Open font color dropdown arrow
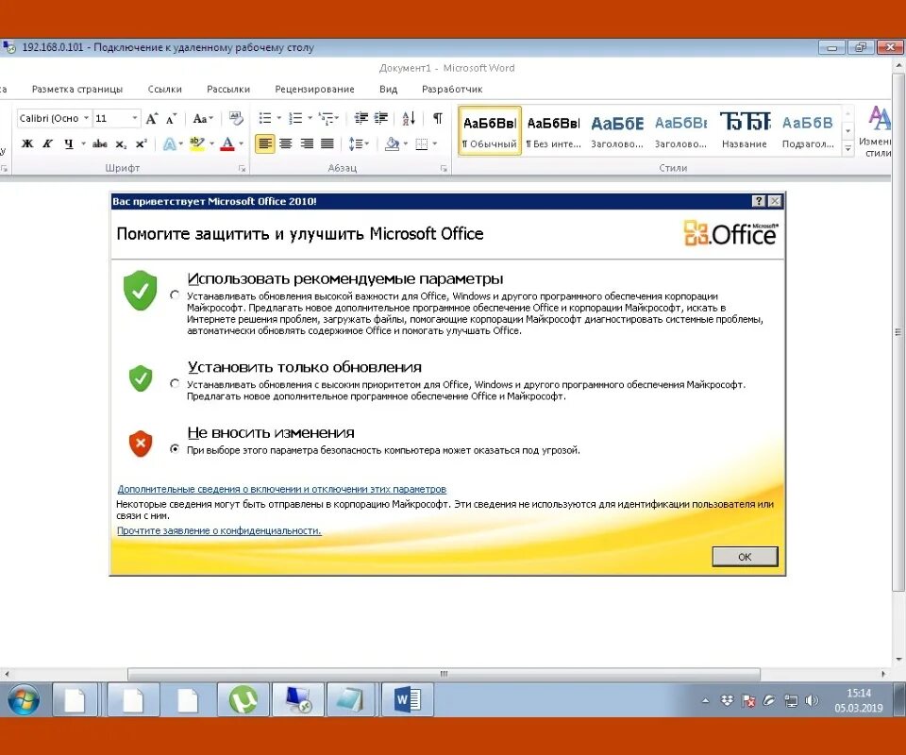Viewport: 906px width, 755px height. click(x=241, y=143)
